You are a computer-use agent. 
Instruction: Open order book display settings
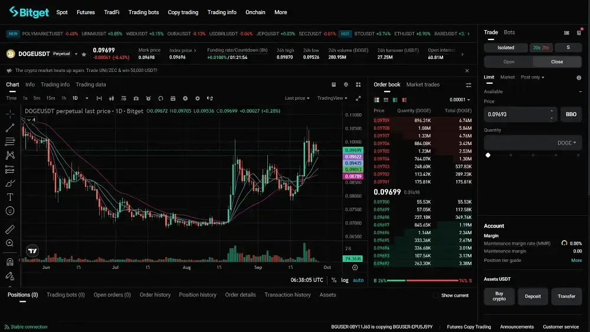[x=468, y=85]
